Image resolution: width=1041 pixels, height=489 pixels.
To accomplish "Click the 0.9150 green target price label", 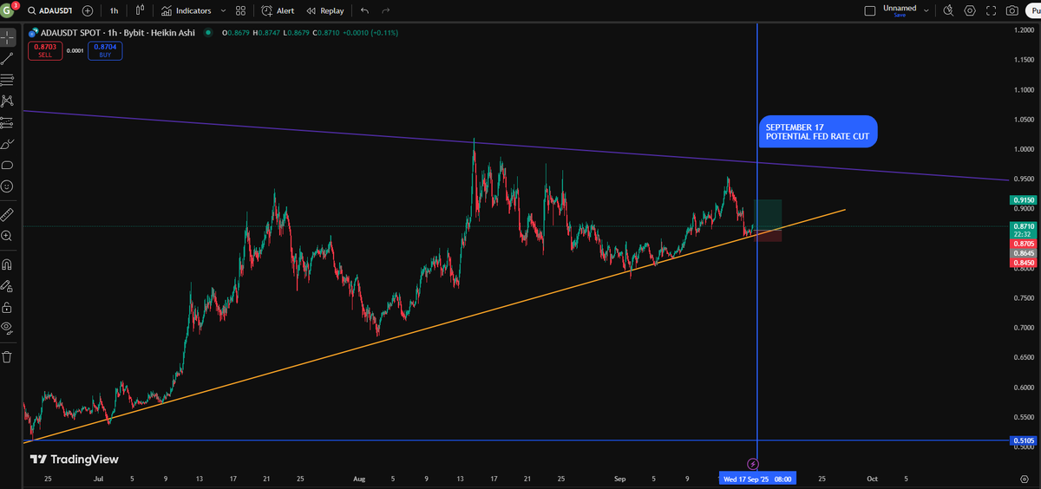I will click(x=1024, y=199).
